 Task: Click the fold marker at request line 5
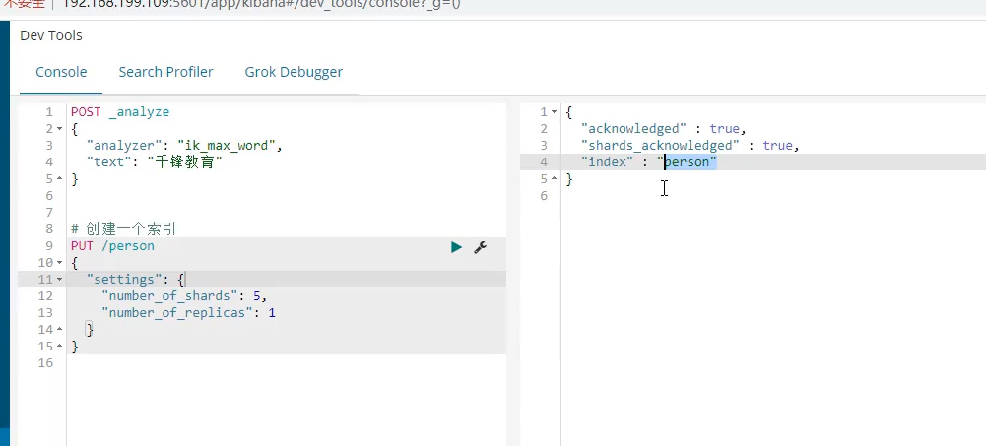point(60,179)
